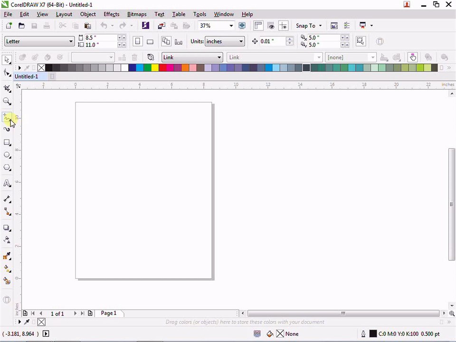Select the Transparency tool
This screenshot has width=456, height=342.
(x=7, y=239)
